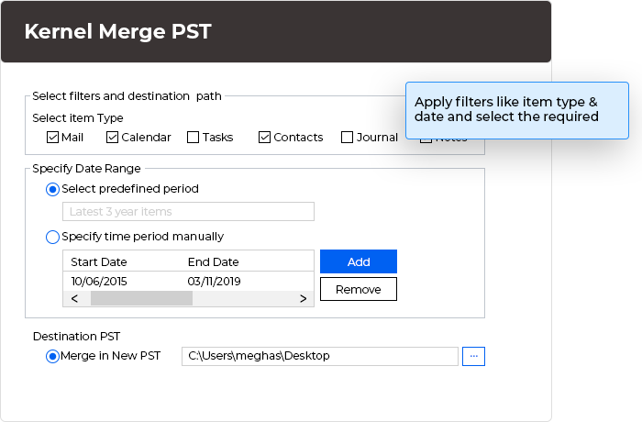Click the Destination PST label
This screenshot has height=422, width=642.
[76, 337]
